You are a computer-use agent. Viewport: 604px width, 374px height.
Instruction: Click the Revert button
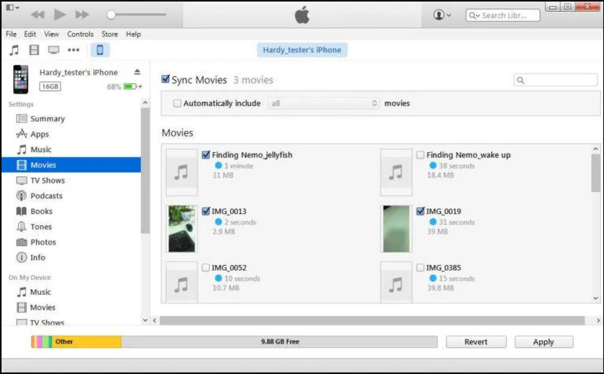click(476, 342)
